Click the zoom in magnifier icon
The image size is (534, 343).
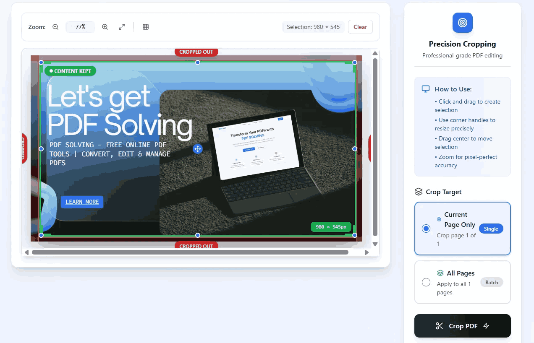[105, 27]
